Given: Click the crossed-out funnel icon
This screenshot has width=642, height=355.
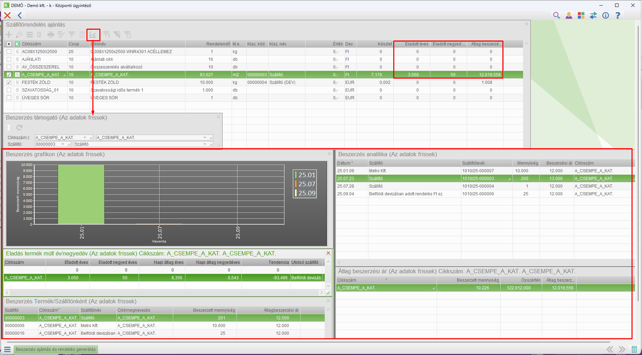Looking at the screenshot, I should (x=117, y=35).
